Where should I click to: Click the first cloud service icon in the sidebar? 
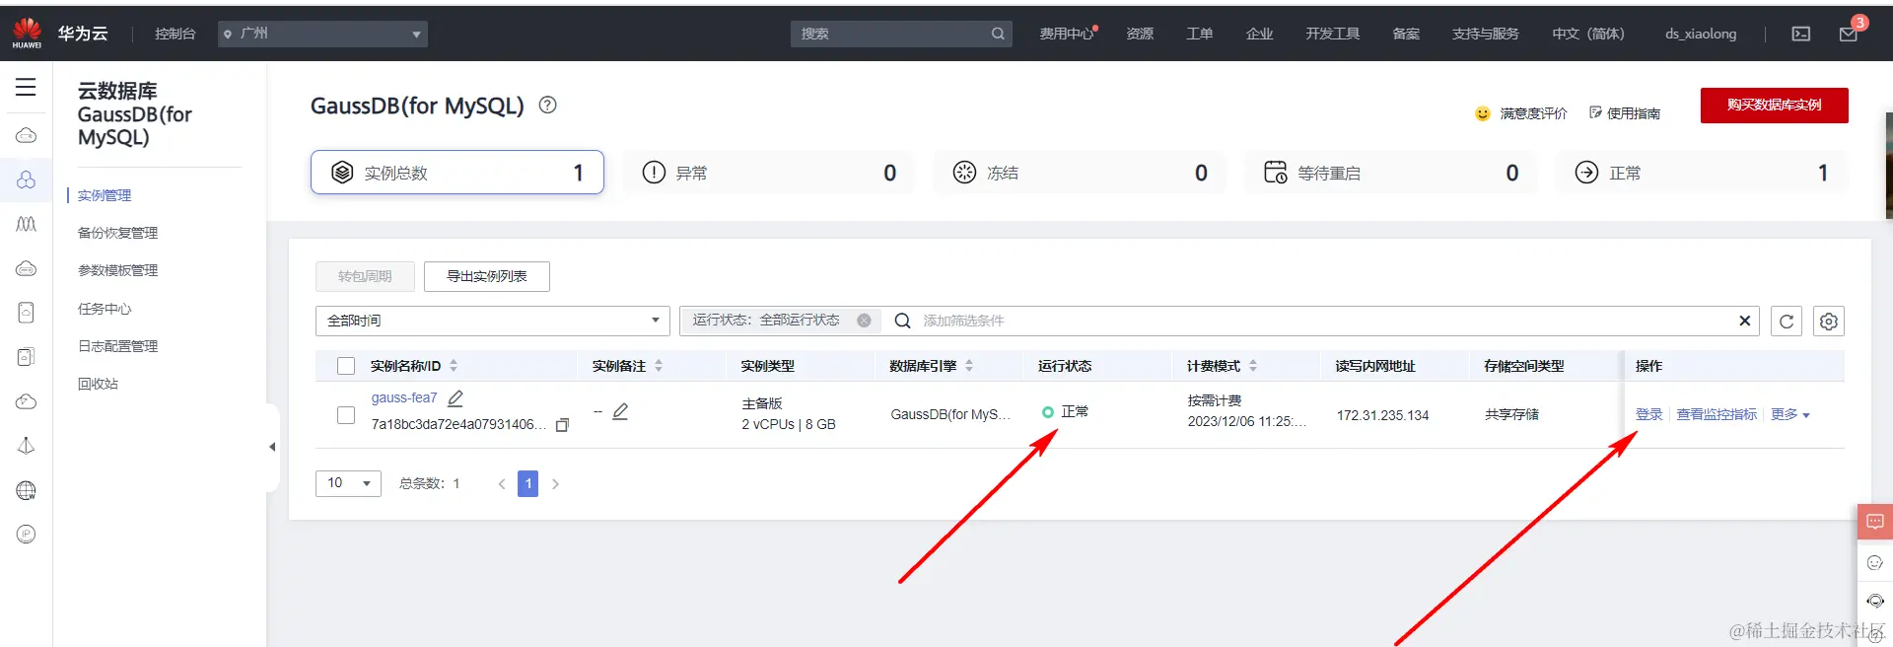point(27,135)
